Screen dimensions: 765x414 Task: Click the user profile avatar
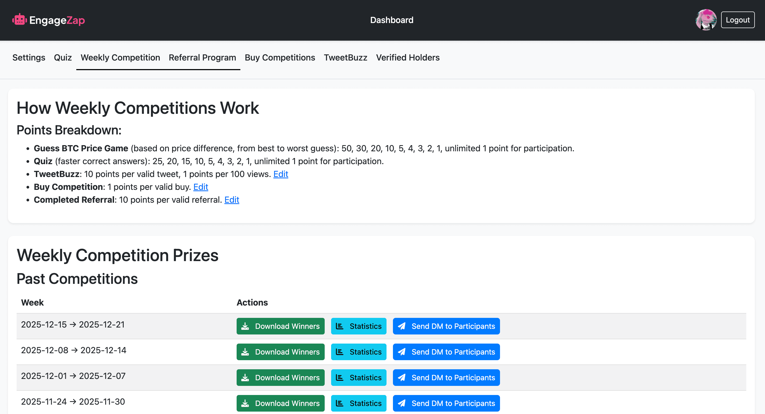pos(706,20)
